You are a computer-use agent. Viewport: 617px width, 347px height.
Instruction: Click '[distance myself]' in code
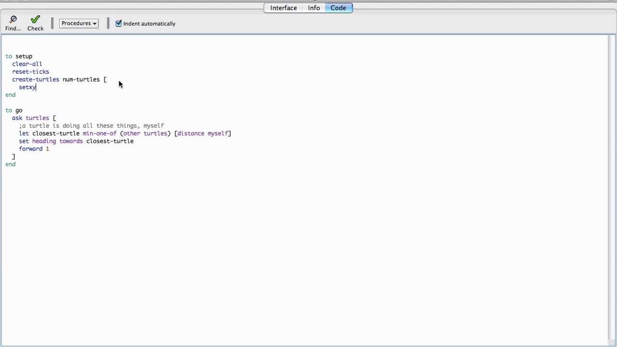(x=203, y=133)
